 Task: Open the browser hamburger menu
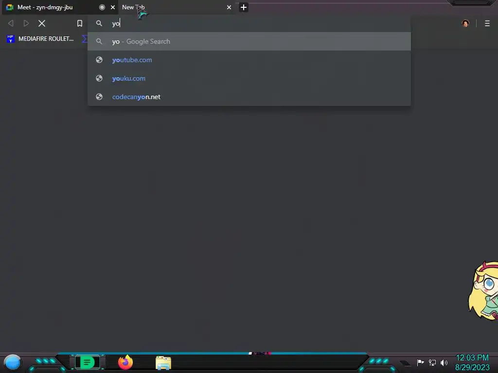click(x=487, y=23)
